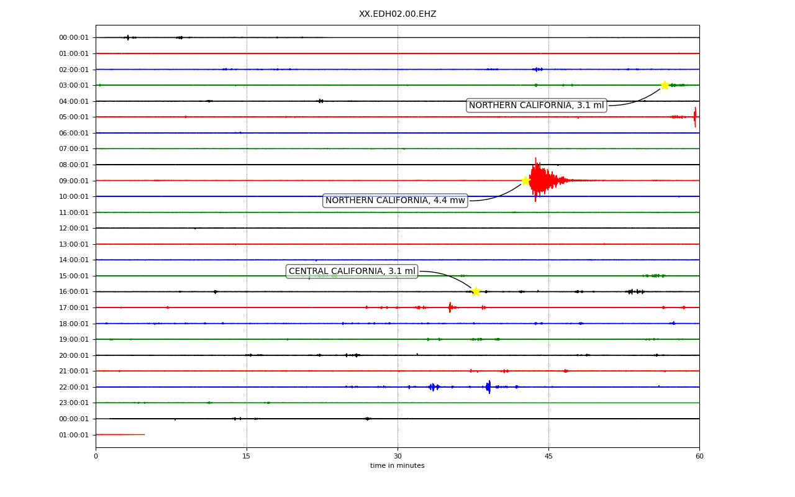Click the 30 tick label on the x-axis
Image resolution: width=795 pixels, height=497 pixels.
coord(397,457)
